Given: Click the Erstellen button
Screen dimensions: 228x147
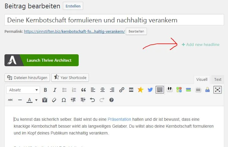Looking at the screenshot, I should point(73,6).
